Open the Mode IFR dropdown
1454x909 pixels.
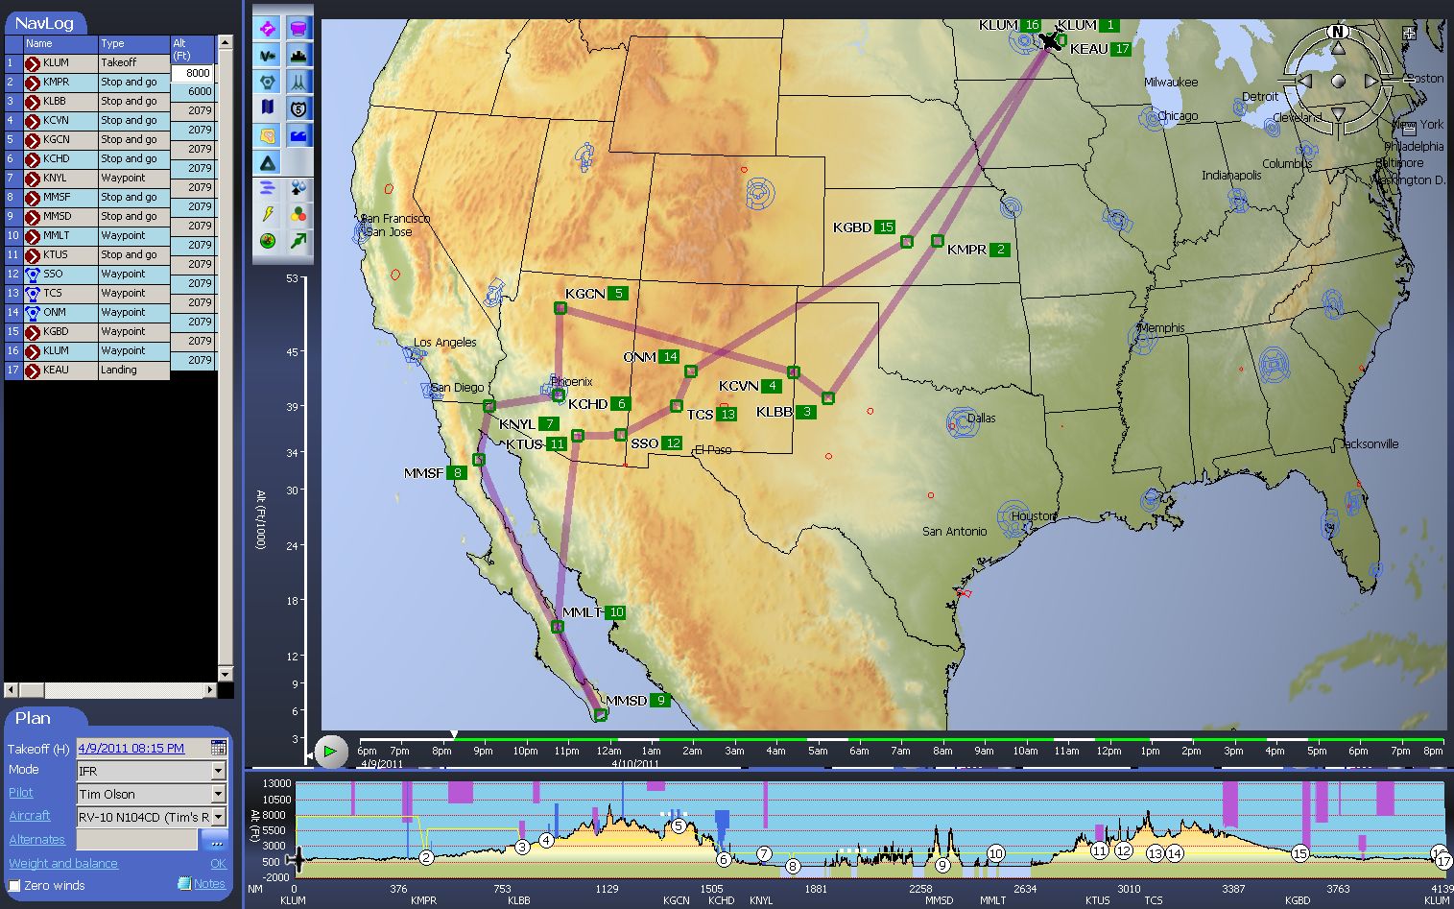click(x=219, y=771)
